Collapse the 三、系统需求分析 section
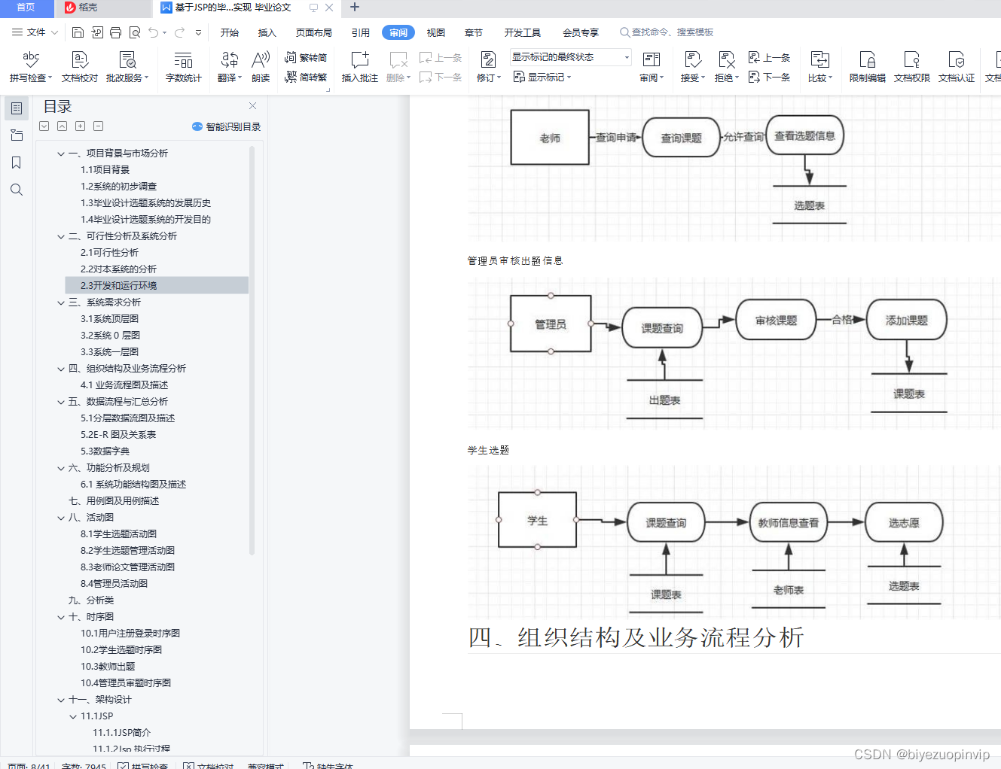The width and height of the screenshot is (1001, 769). coord(61,302)
